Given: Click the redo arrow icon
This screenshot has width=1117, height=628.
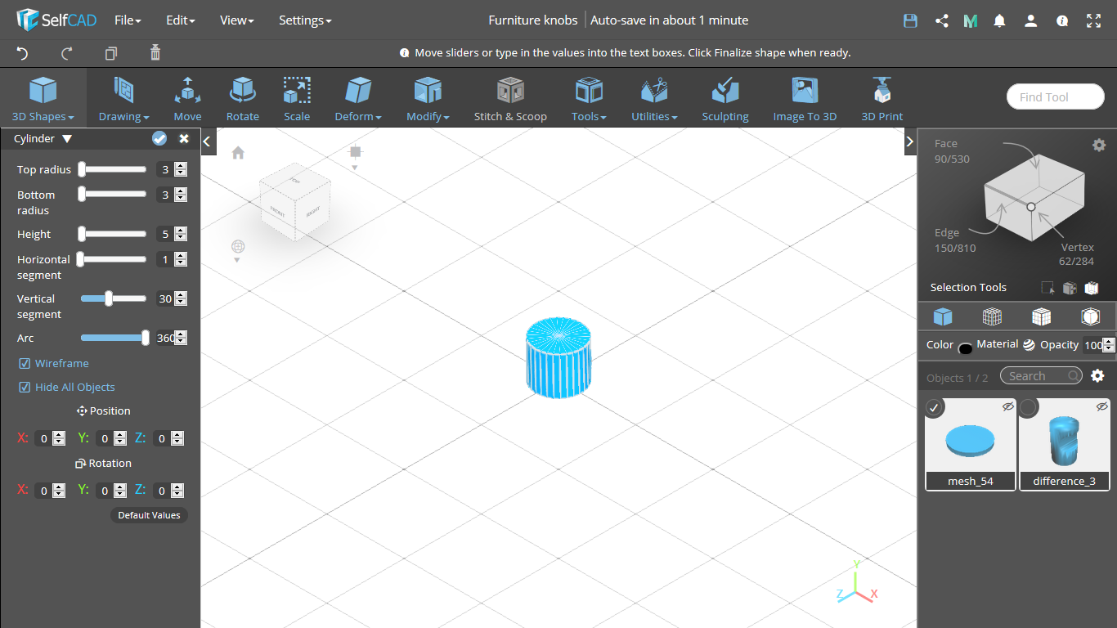Looking at the screenshot, I should pos(67,53).
